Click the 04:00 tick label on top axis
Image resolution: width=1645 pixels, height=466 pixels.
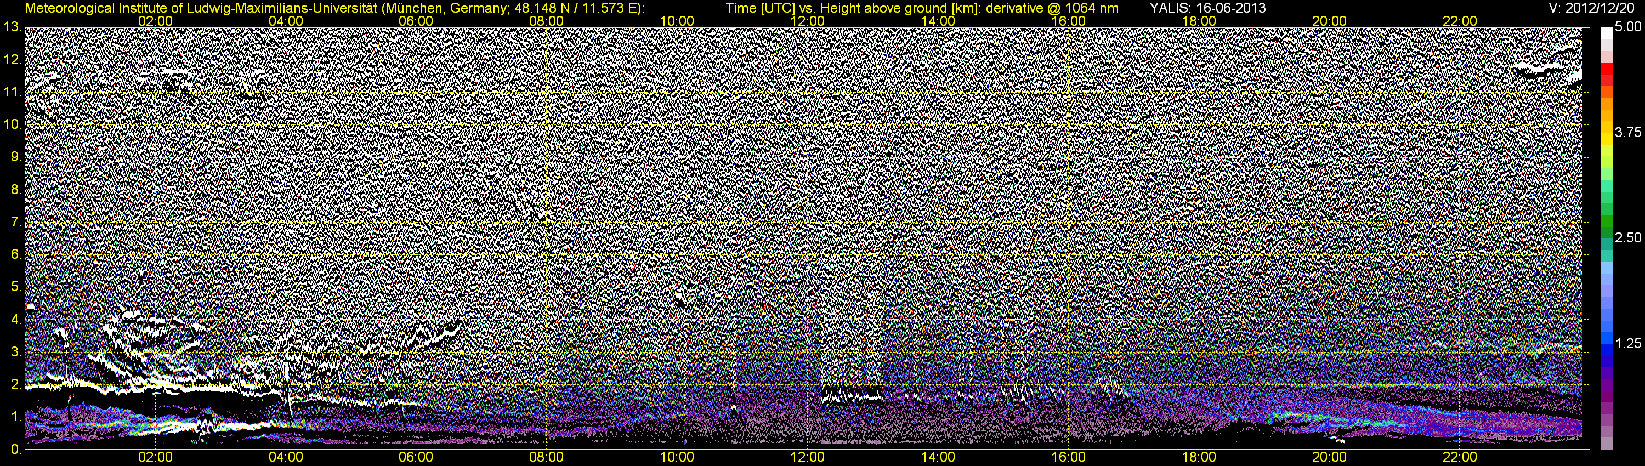tap(286, 21)
